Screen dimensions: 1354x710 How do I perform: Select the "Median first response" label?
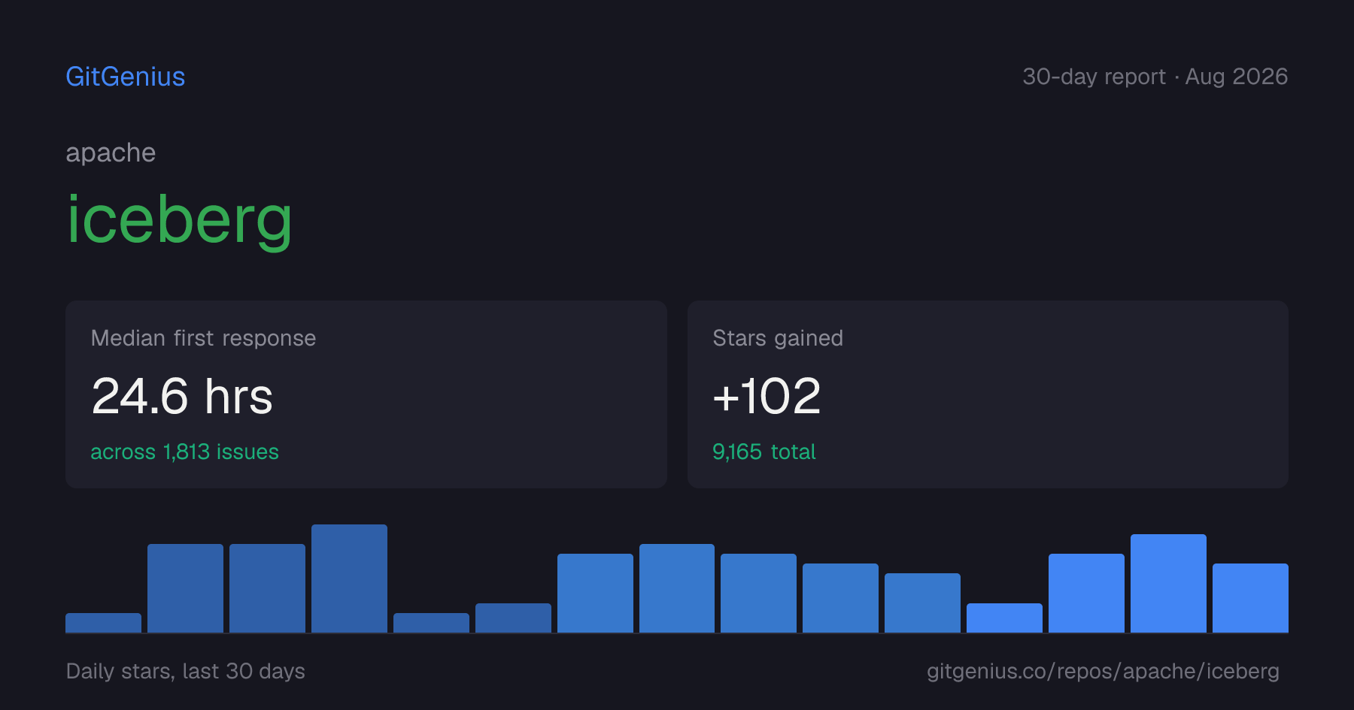(x=203, y=338)
